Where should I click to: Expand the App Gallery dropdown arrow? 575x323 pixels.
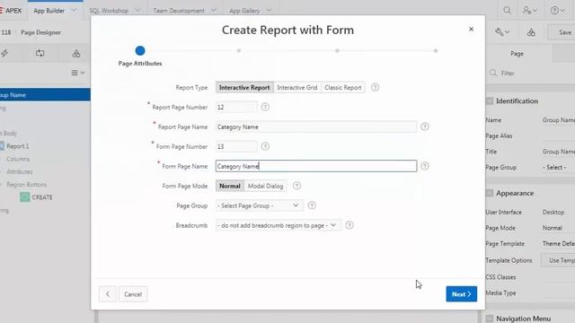tap(270, 10)
